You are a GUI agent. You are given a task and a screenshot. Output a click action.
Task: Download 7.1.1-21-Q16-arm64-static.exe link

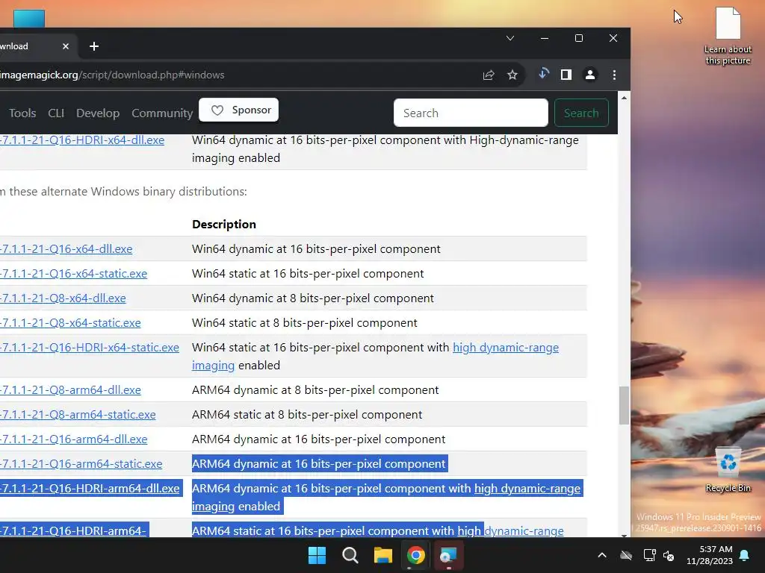[x=81, y=464]
